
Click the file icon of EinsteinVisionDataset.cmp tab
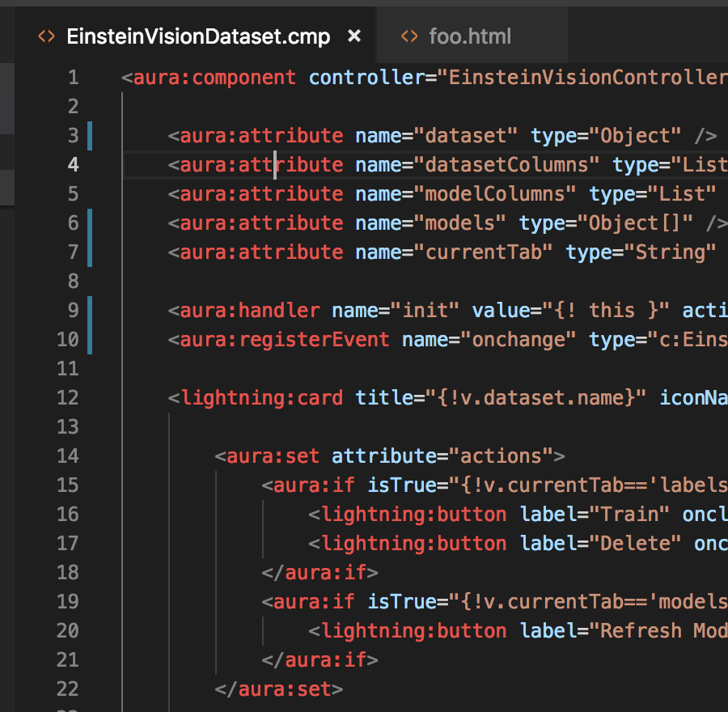(46, 36)
